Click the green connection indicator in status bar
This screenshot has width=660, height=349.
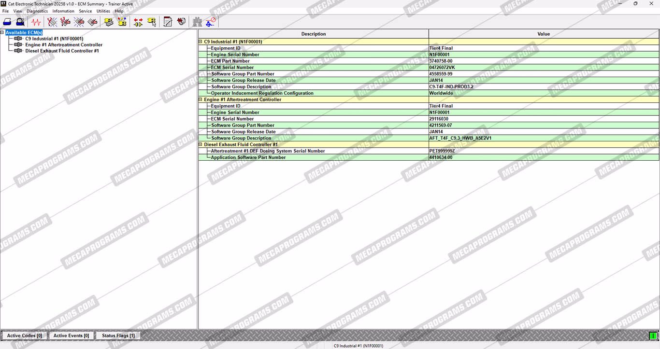(653, 335)
